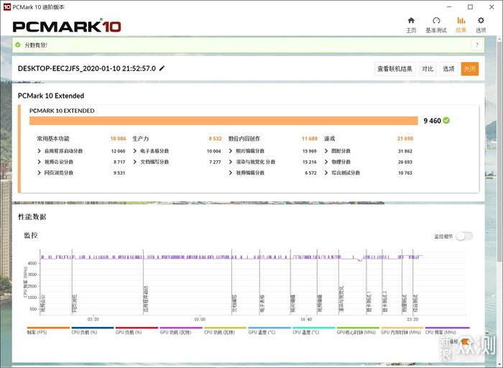Image resolution: width=503 pixels, height=368 pixels.
Task: Click the 网页浏览 marker line in chart
Action: tap(72, 282)
